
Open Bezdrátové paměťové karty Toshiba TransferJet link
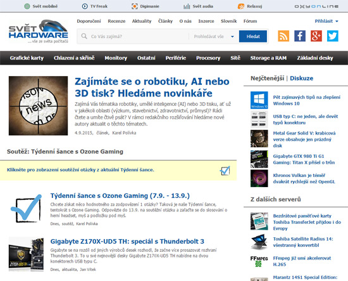(x=307, y=222)
